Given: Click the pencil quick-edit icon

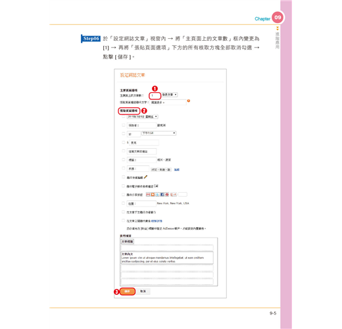Looking at the screenshot, I should [145, 177].
